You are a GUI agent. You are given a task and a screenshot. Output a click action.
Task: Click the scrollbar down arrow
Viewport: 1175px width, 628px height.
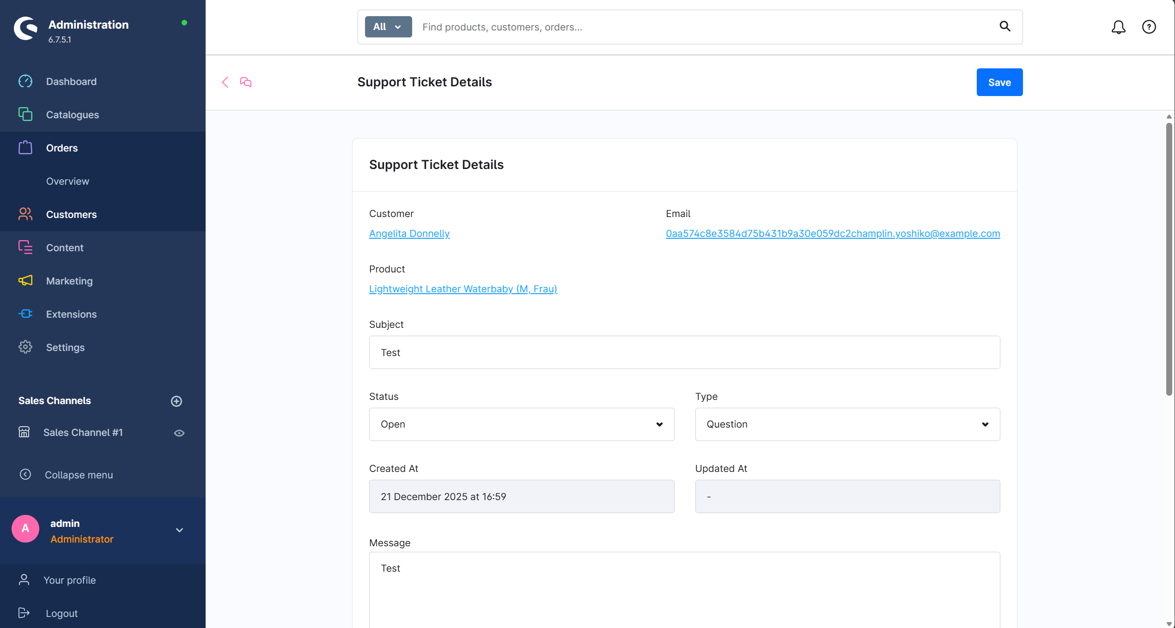(x=1169, y=624)
